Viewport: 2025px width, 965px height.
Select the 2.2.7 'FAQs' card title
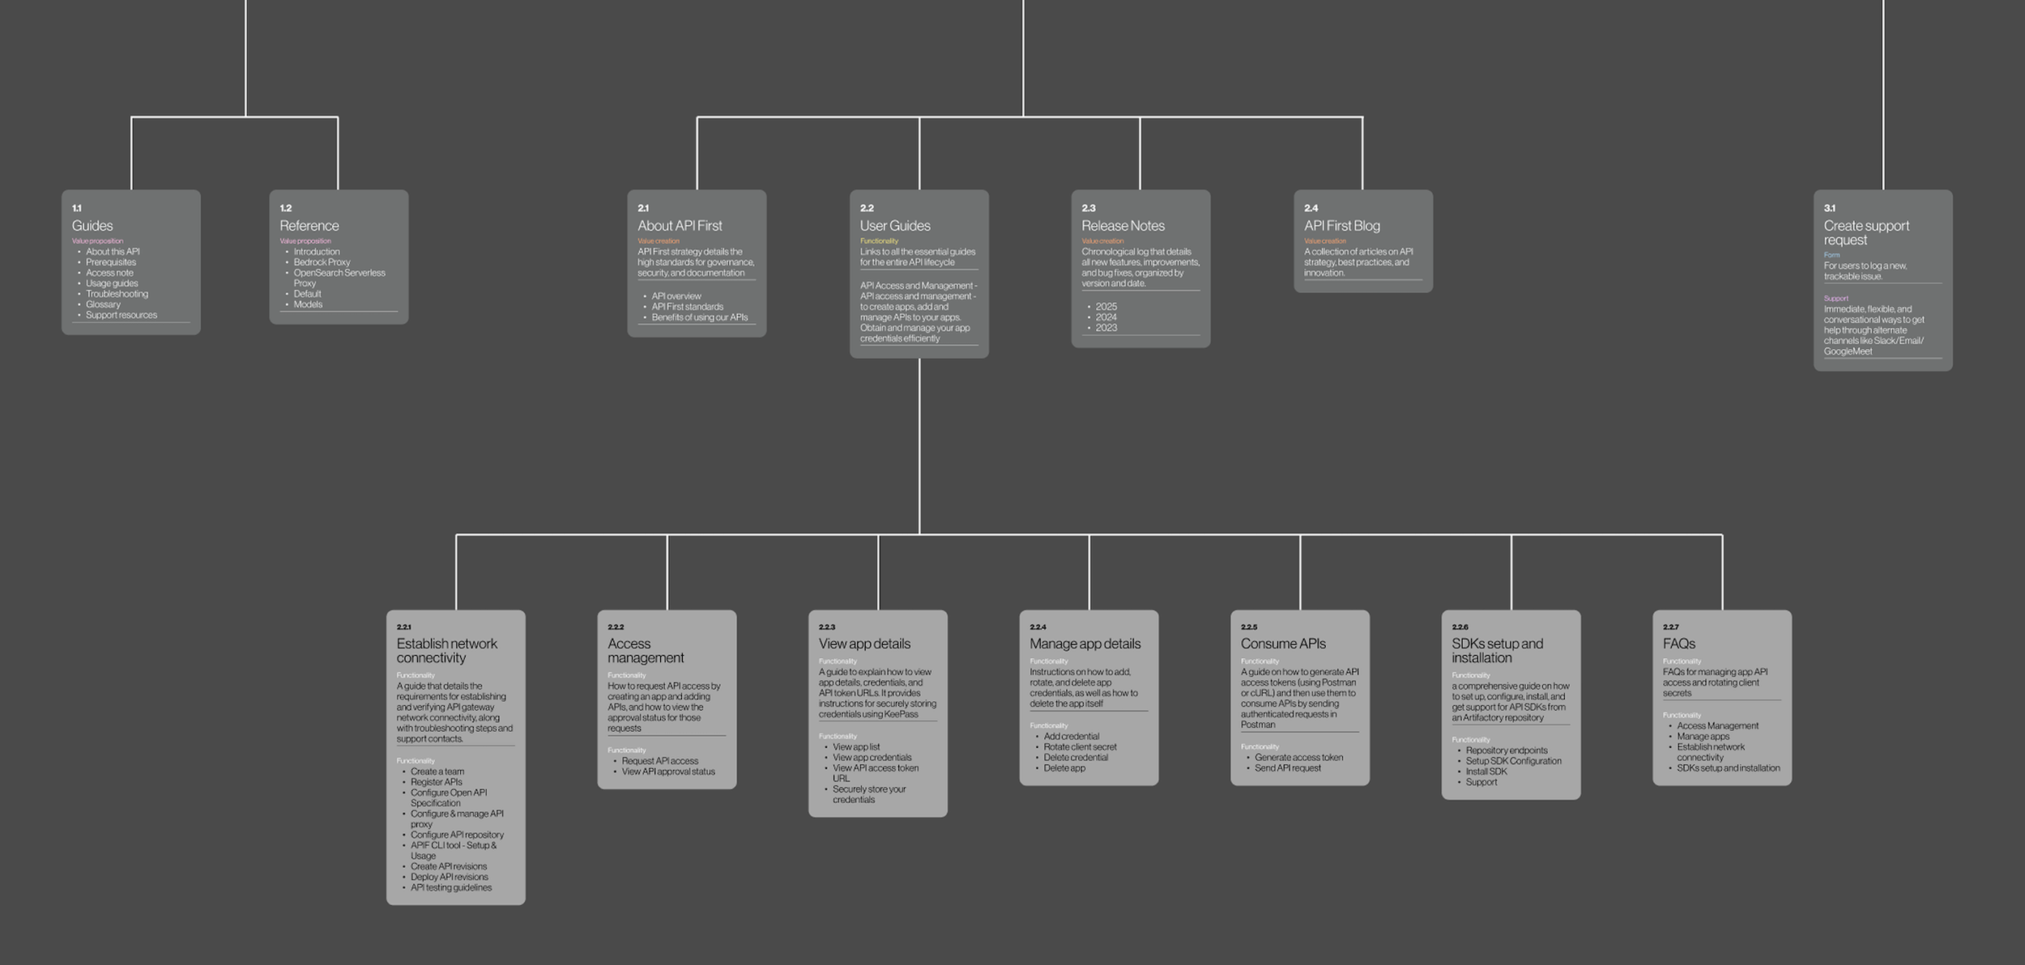[1678, 644]
